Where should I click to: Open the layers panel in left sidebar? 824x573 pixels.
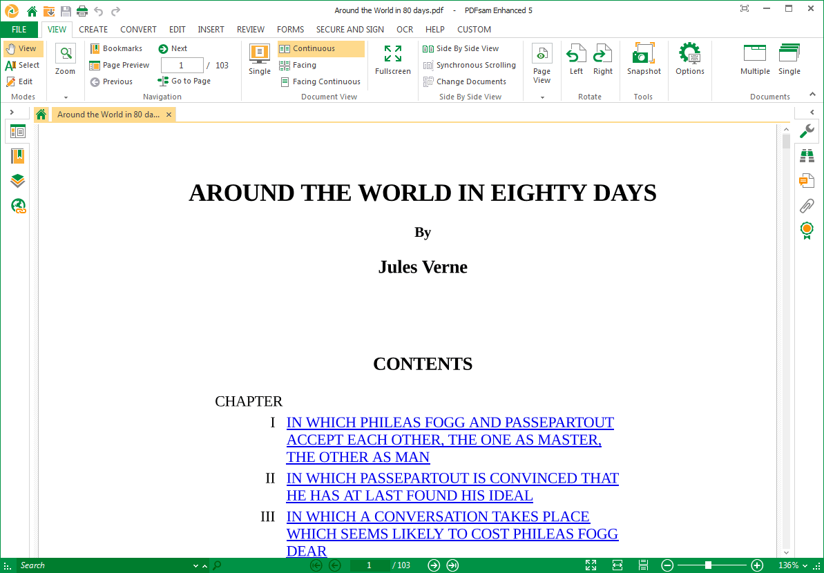point(18,181)
